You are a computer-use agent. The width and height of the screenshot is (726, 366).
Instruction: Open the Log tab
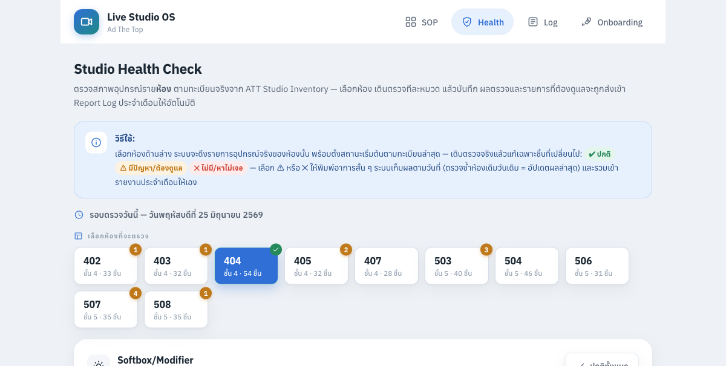point(543,22)
